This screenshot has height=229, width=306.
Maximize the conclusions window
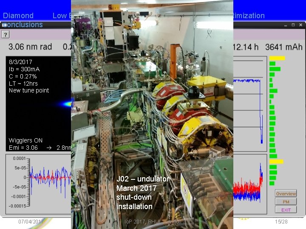click(293, 25)
